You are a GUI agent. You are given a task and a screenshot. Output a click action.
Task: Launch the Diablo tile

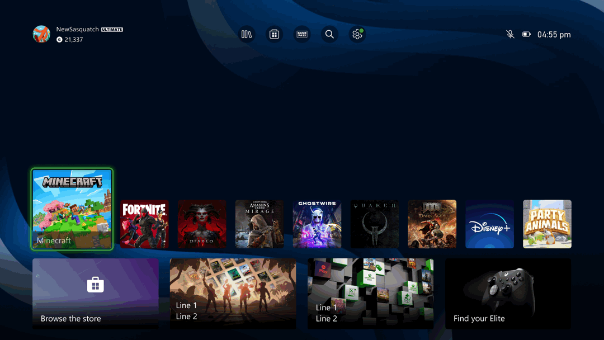(x=202, y=224)
